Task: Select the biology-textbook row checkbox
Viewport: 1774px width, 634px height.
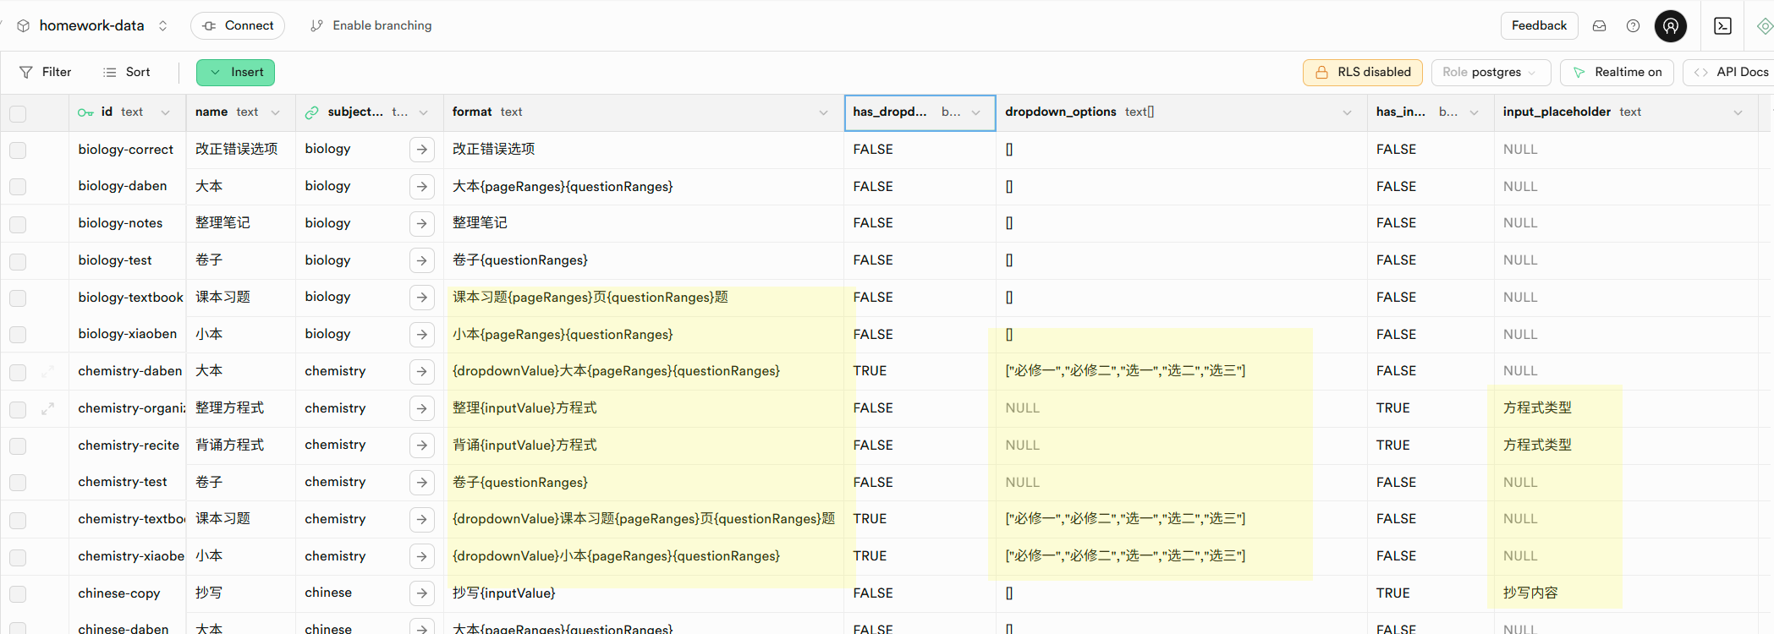Action: coord(18,298)
